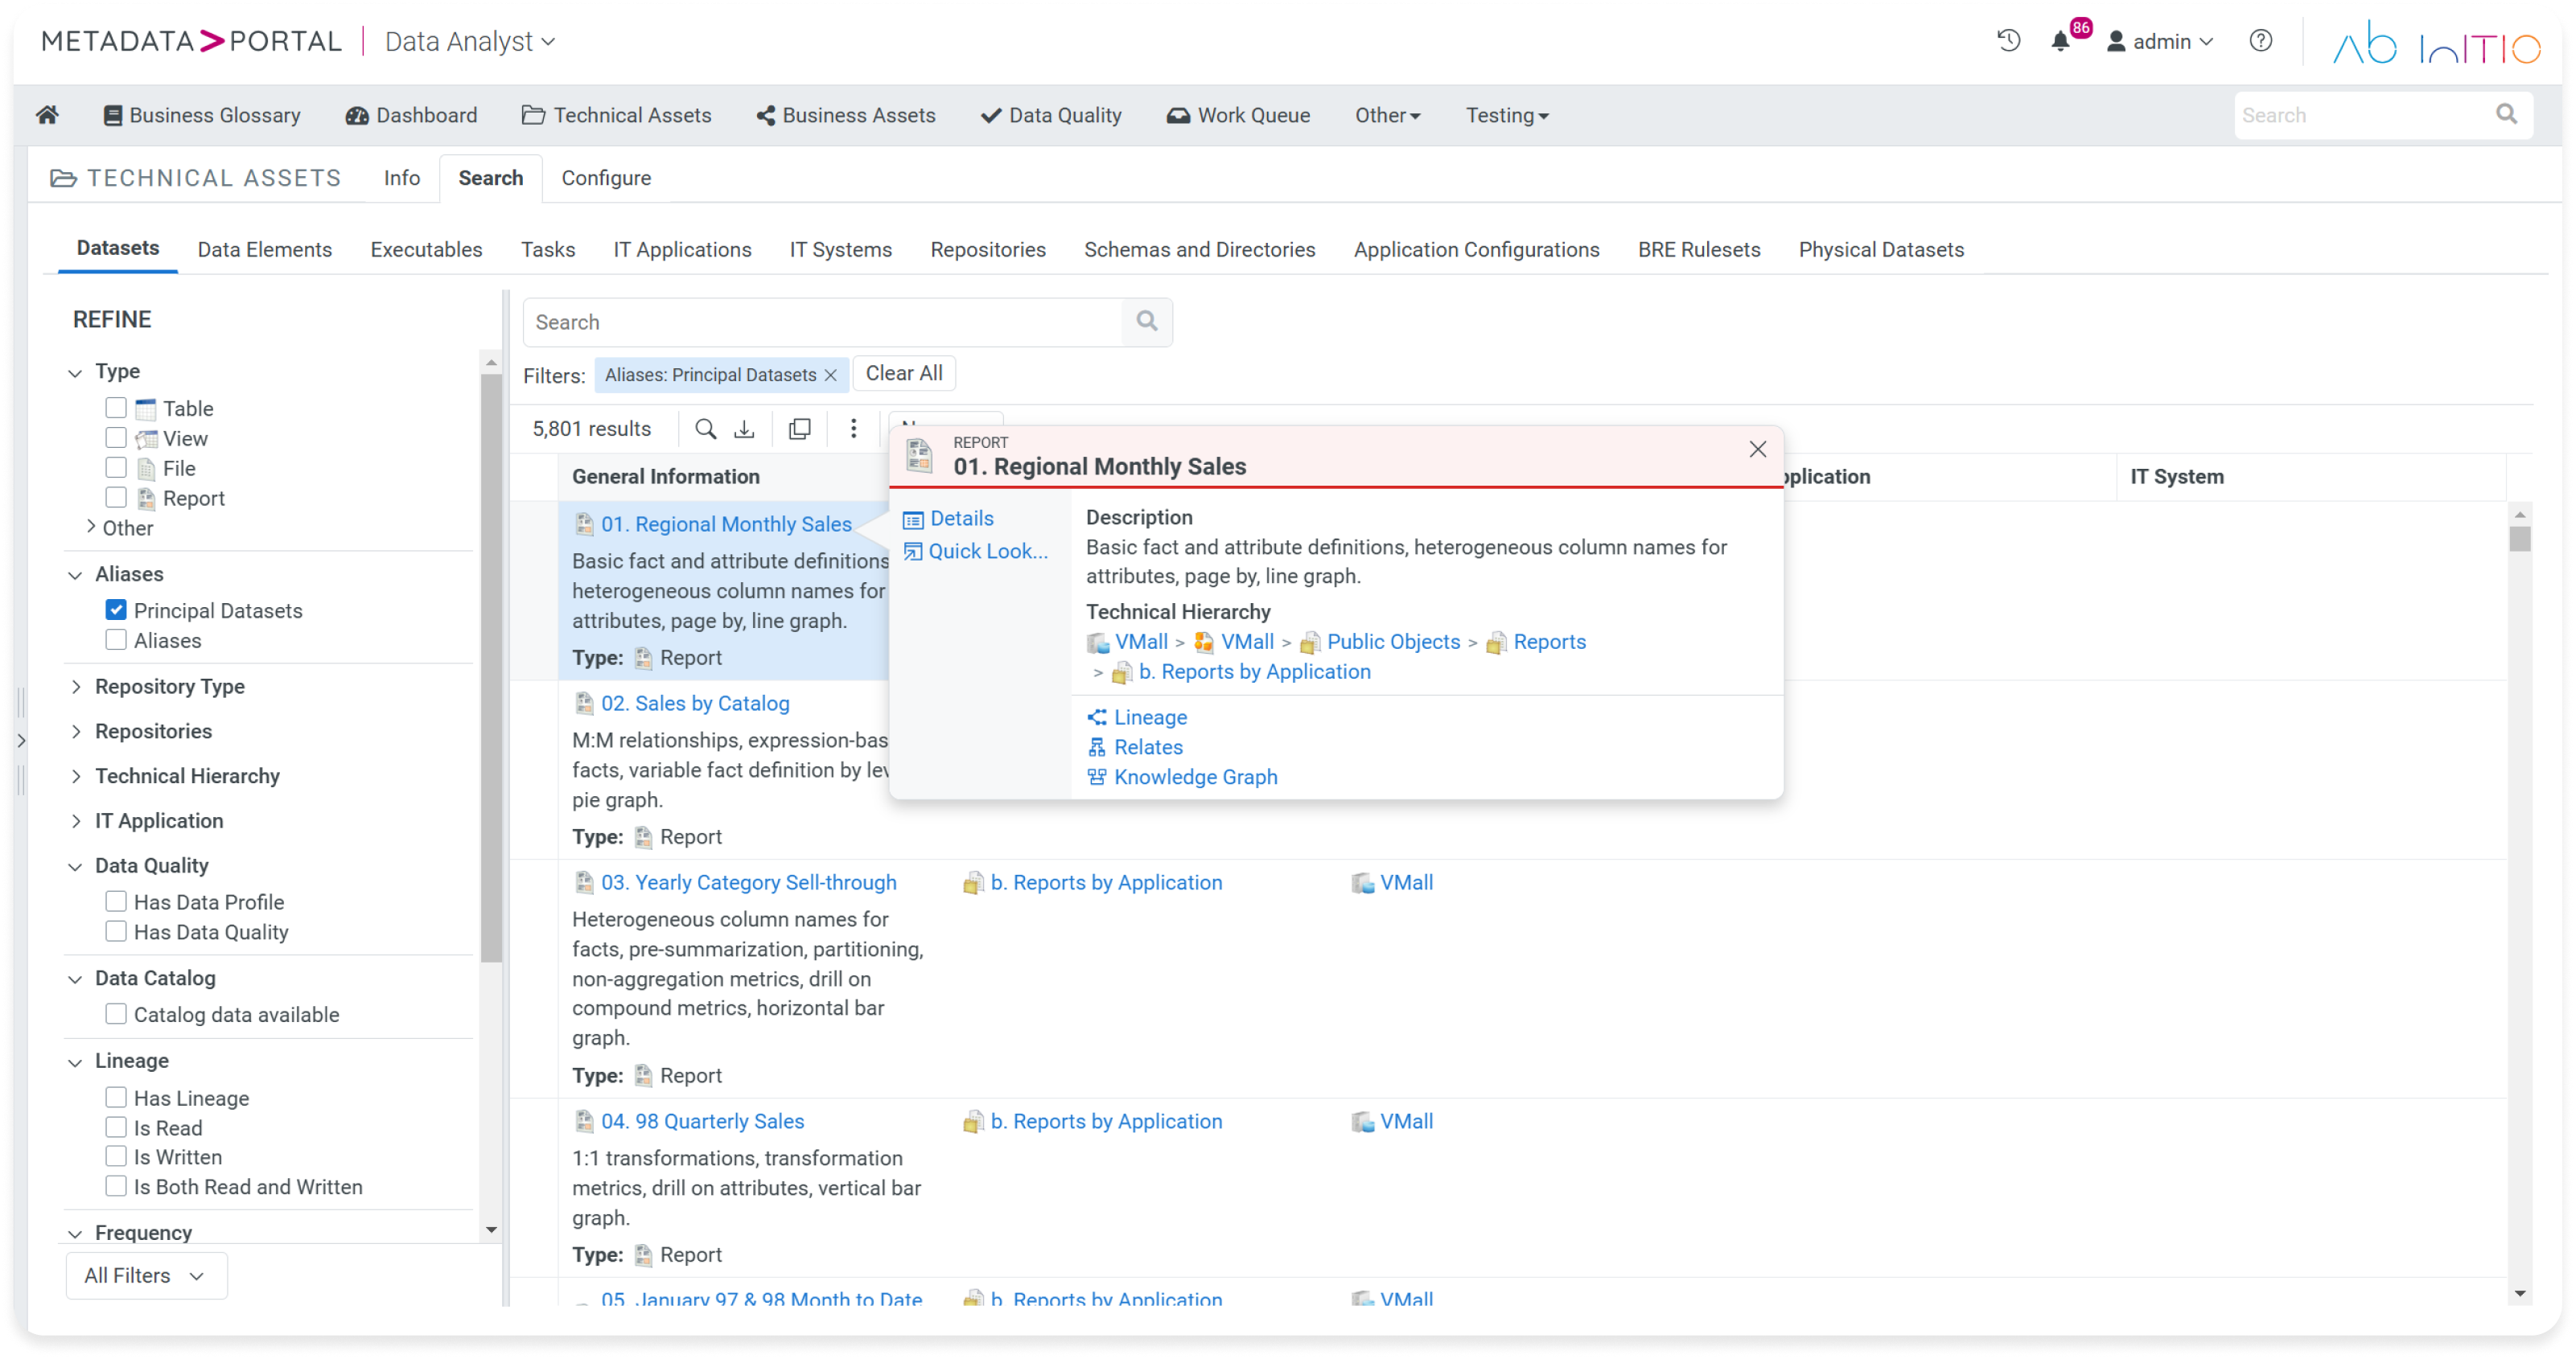Download the results list
This screenshot has width=2576, height=1359.
(744, 429)
